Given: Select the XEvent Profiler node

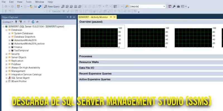Looking at the screenshot, I should pos(19,81).
